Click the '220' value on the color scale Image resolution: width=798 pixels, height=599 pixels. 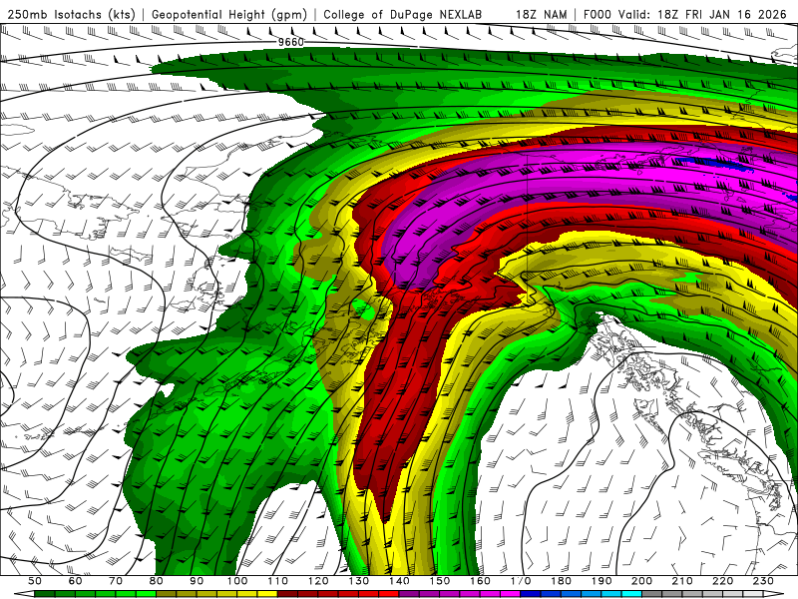click(722, 581)
